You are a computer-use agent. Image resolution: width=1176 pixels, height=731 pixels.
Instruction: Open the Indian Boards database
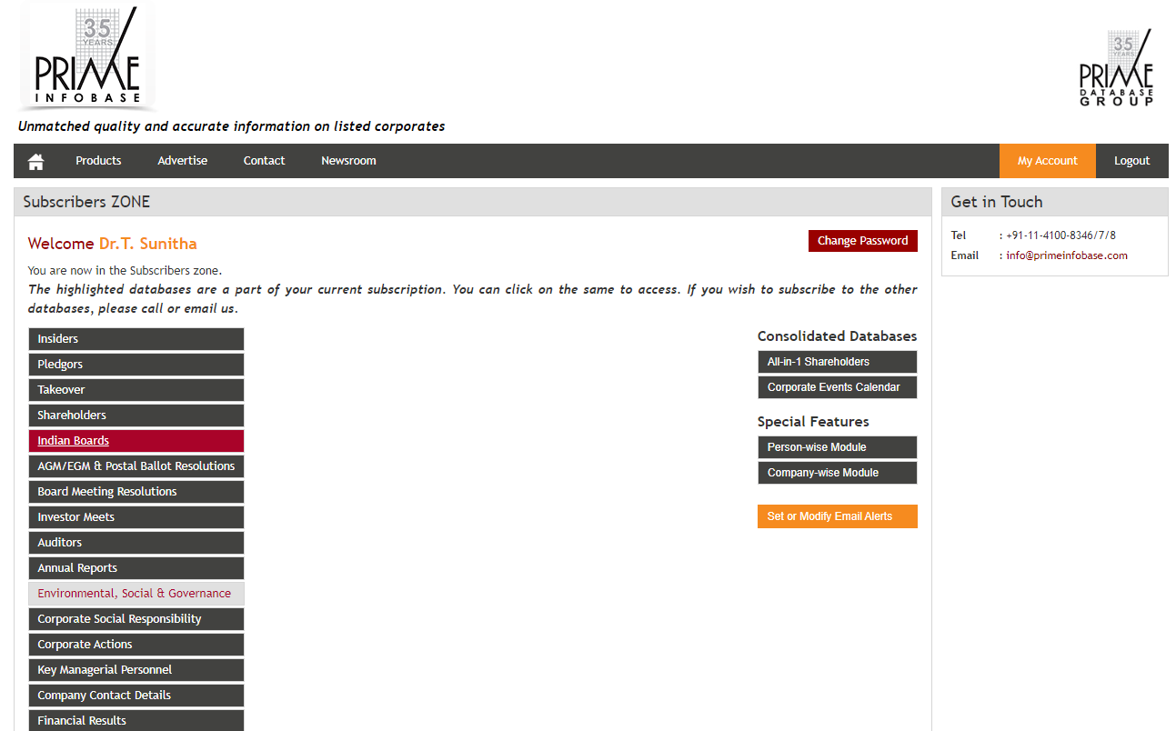[74, 441]
